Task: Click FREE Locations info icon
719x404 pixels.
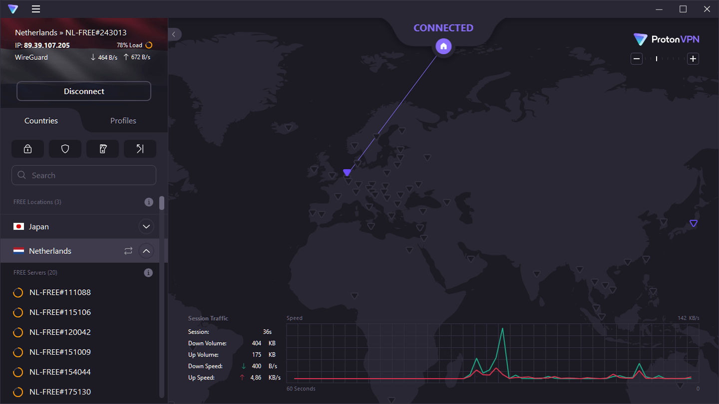Action: (148, 202)
